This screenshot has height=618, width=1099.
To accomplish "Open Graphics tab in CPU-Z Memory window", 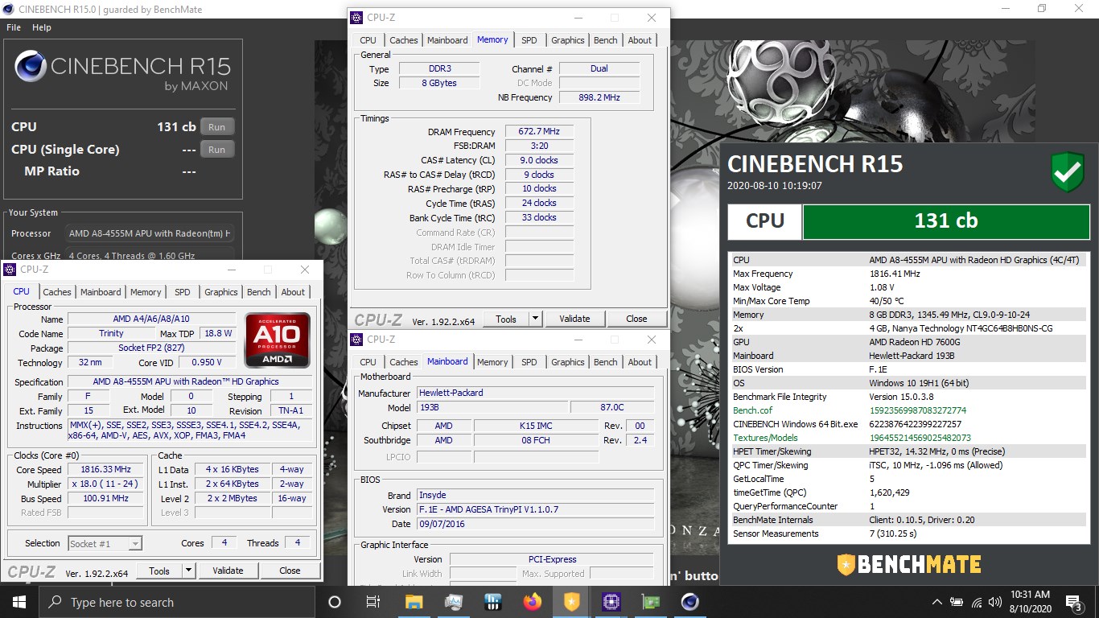I will pos(568,40).
